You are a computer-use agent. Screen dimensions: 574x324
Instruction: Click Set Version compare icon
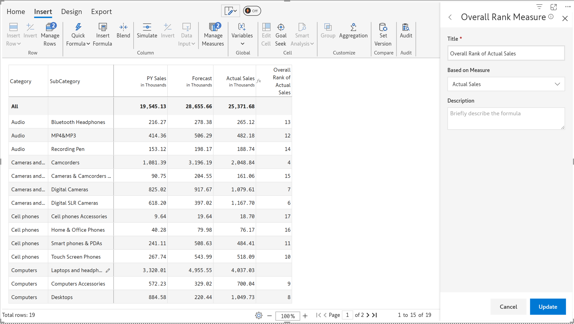[x=383, y=27]
